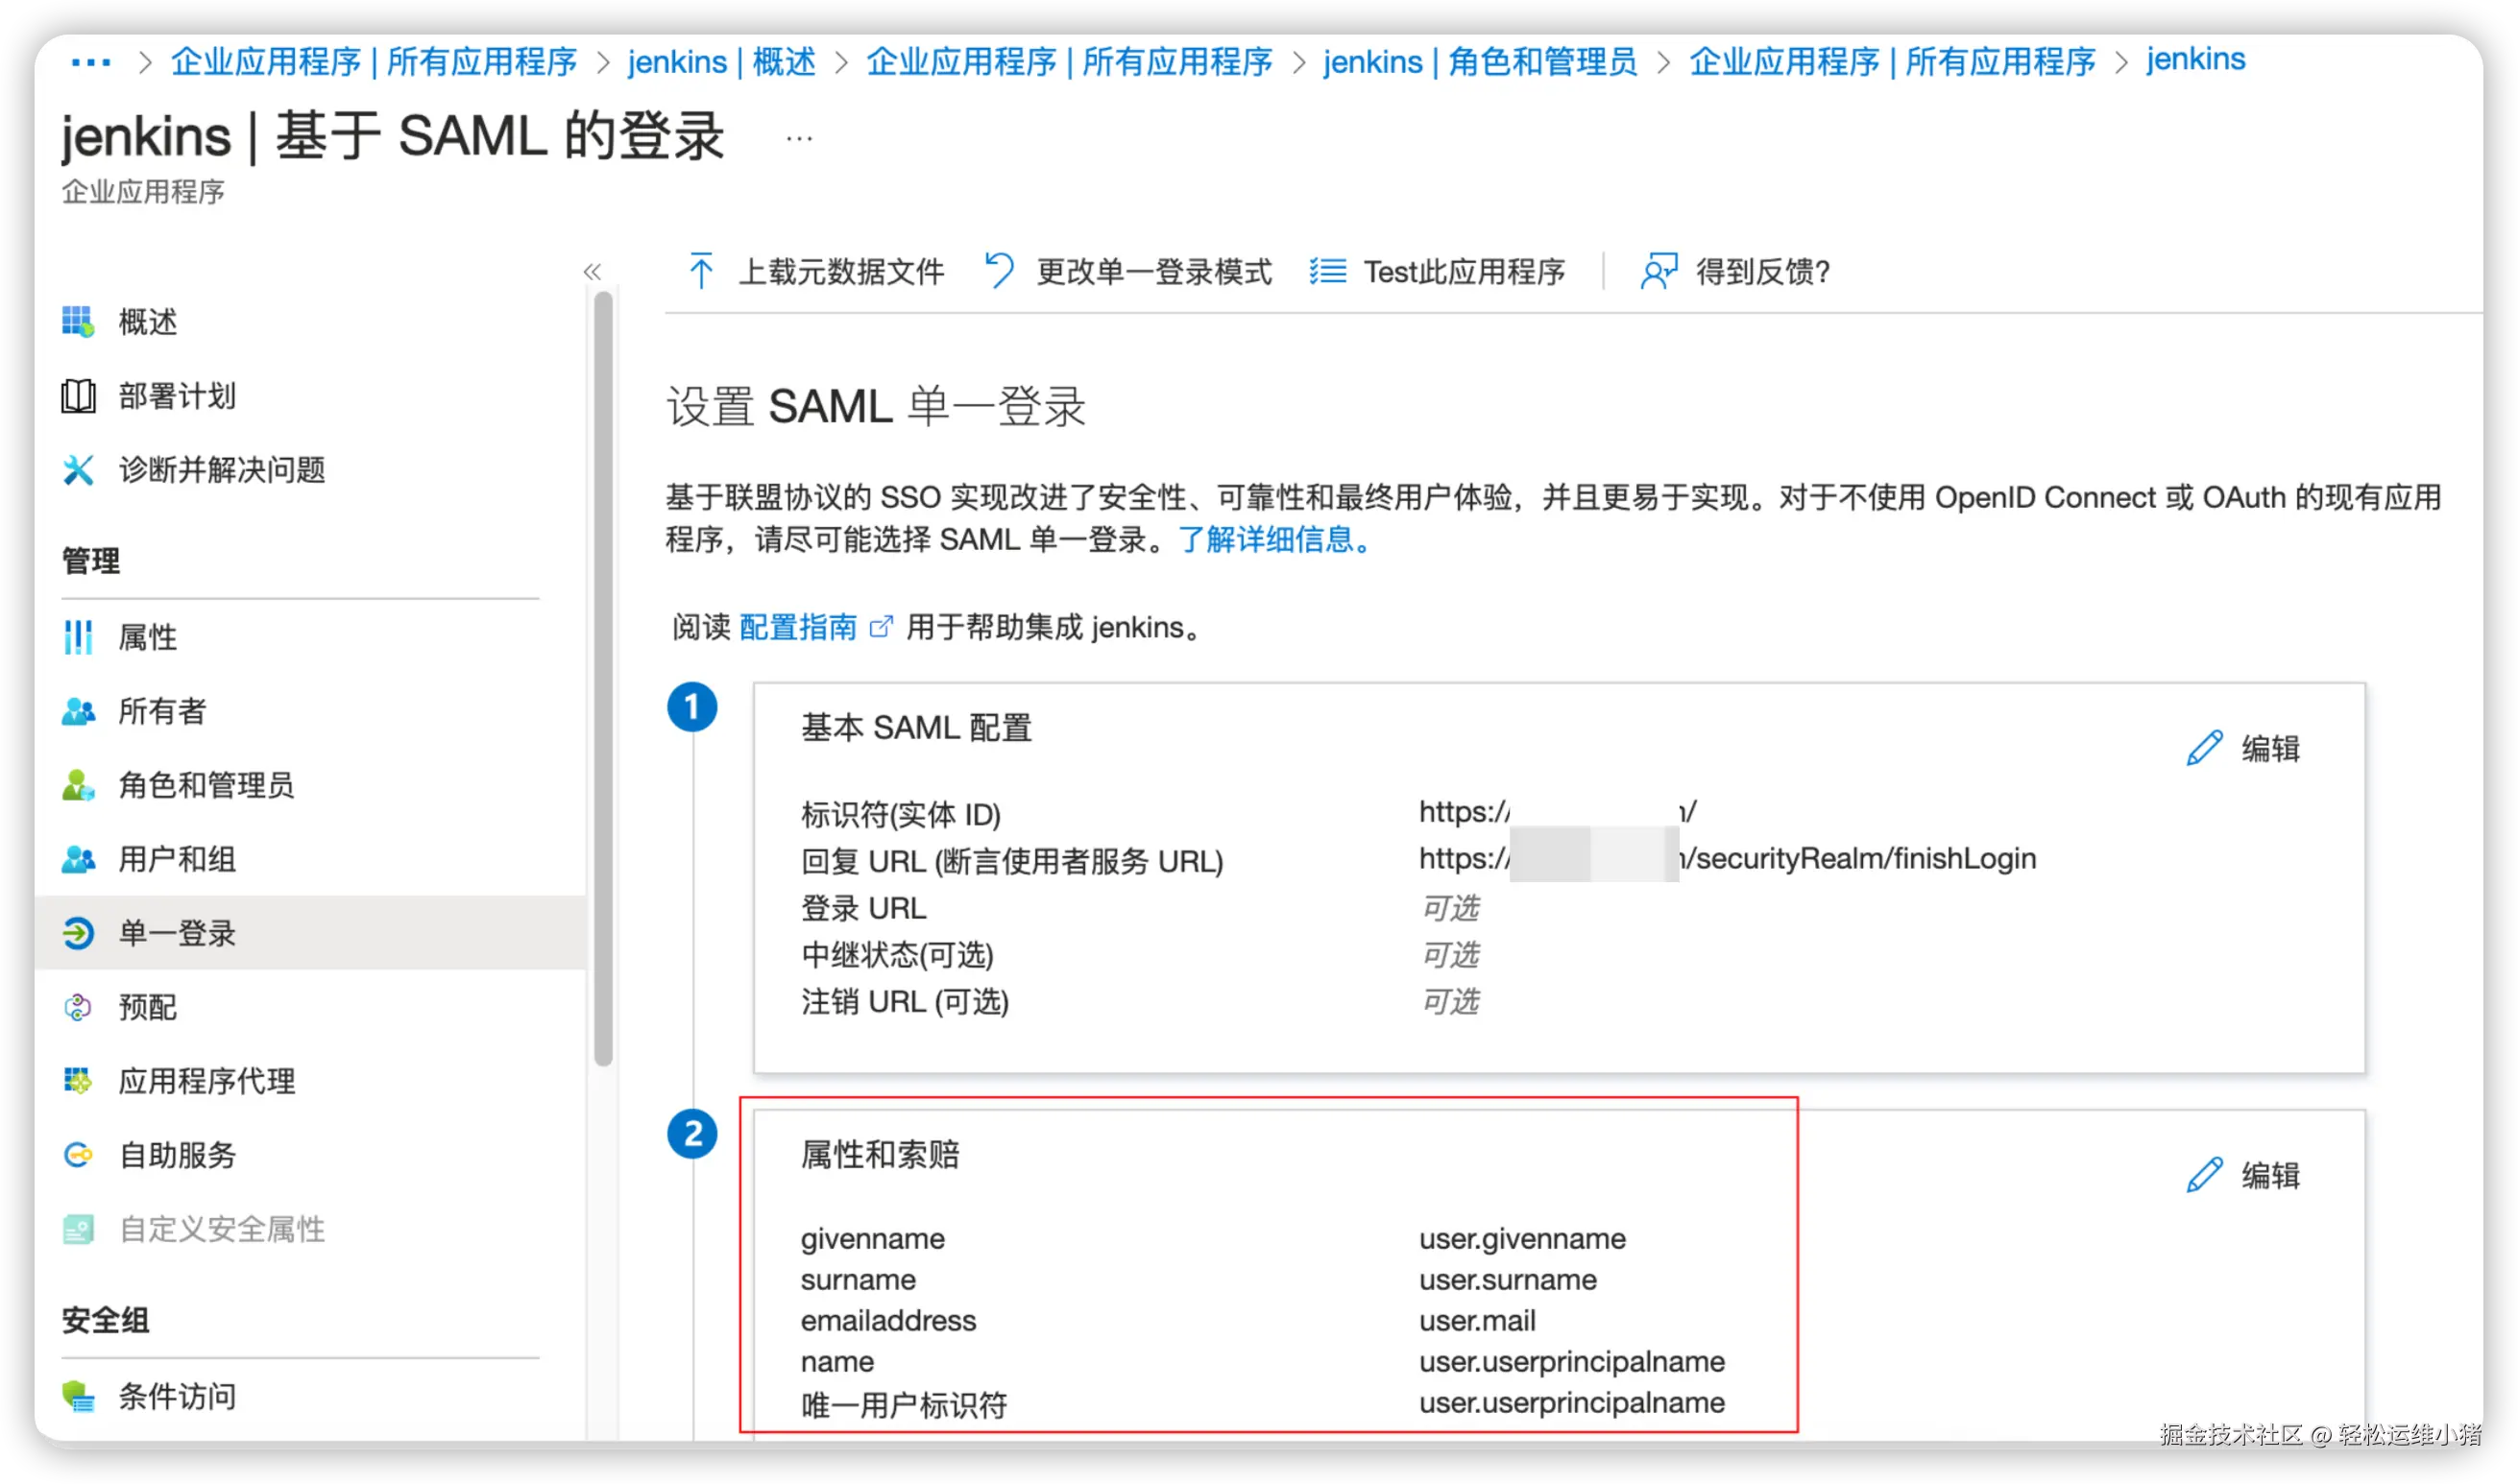
Task: Collapse the left sidebar with the double chevron
Action: [x=593, y=272]
